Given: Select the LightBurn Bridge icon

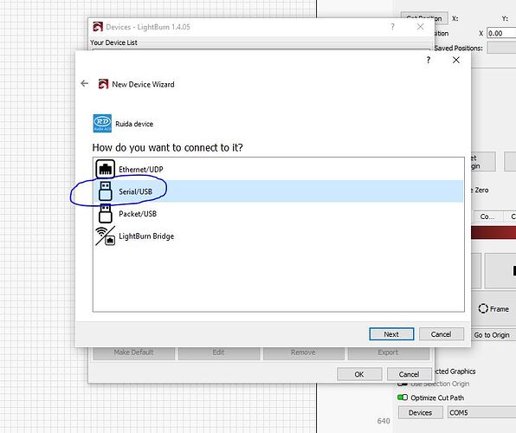Looking at the screenshot, I should coord(106,236).
